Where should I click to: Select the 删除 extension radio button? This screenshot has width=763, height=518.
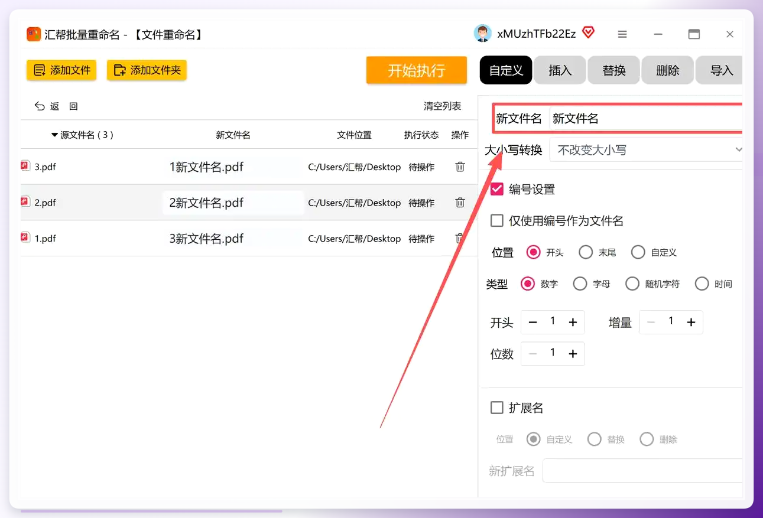647,439
